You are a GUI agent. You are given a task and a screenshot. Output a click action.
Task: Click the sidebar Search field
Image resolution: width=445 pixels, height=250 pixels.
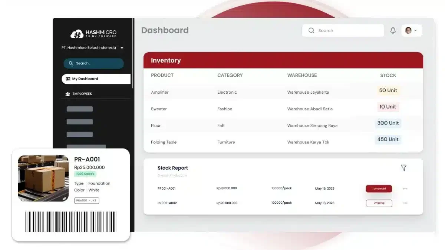(x=93, y=63)
